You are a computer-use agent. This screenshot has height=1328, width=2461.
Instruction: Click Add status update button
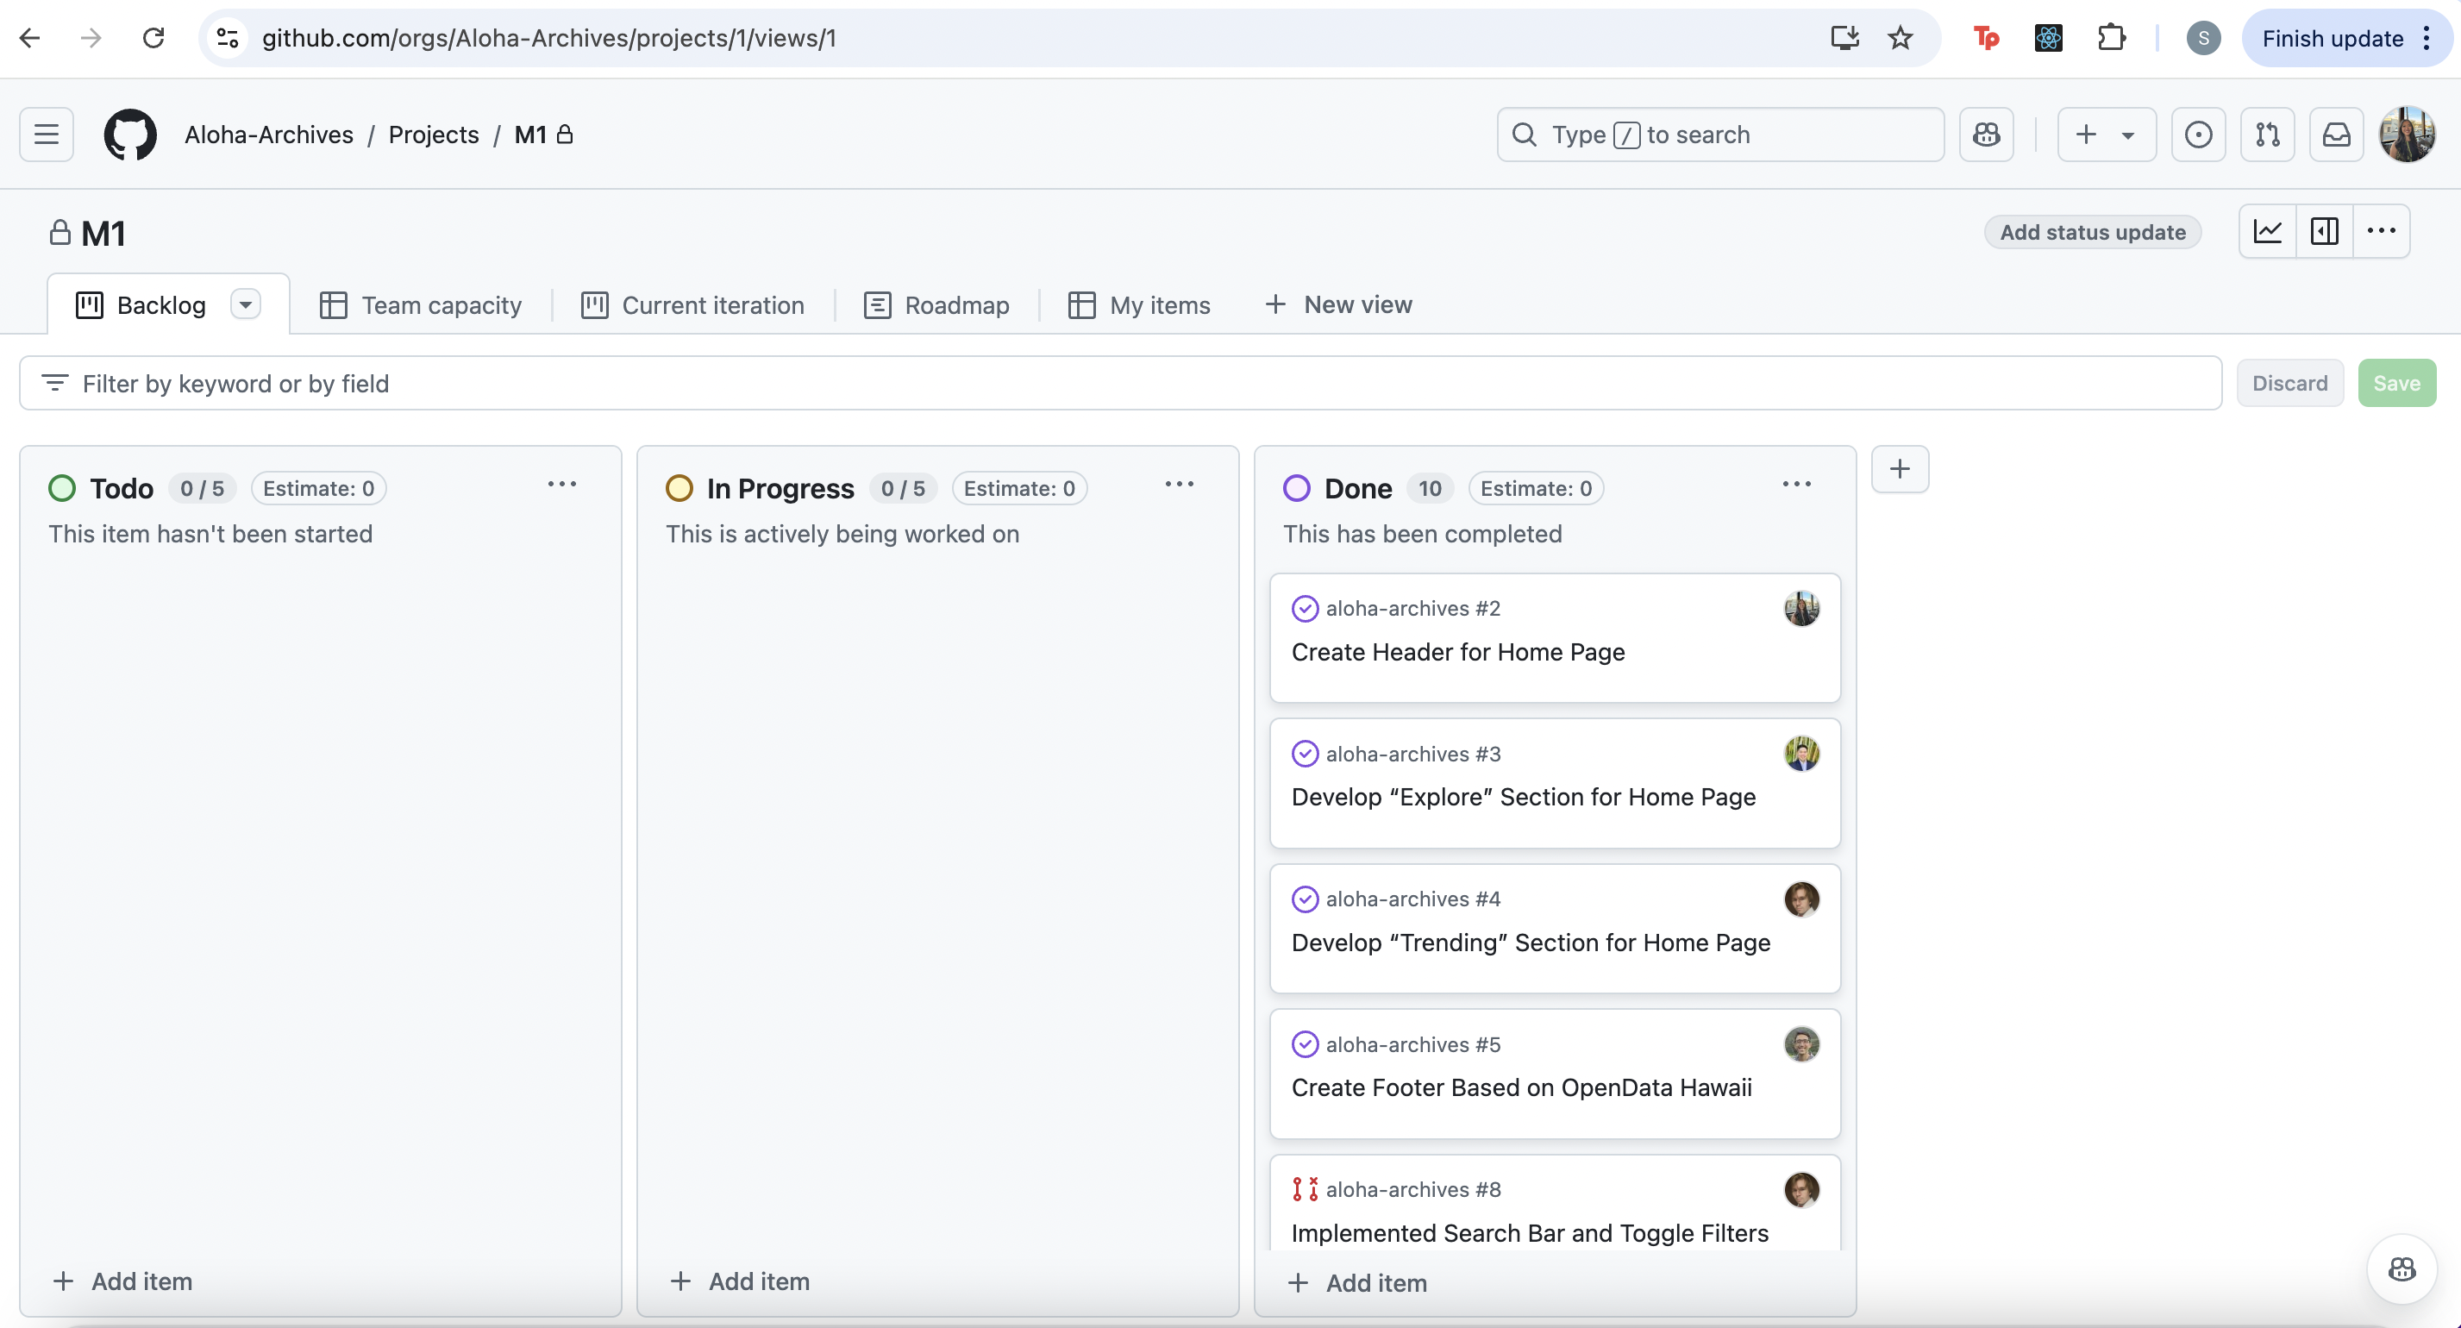click(2092, 232)
